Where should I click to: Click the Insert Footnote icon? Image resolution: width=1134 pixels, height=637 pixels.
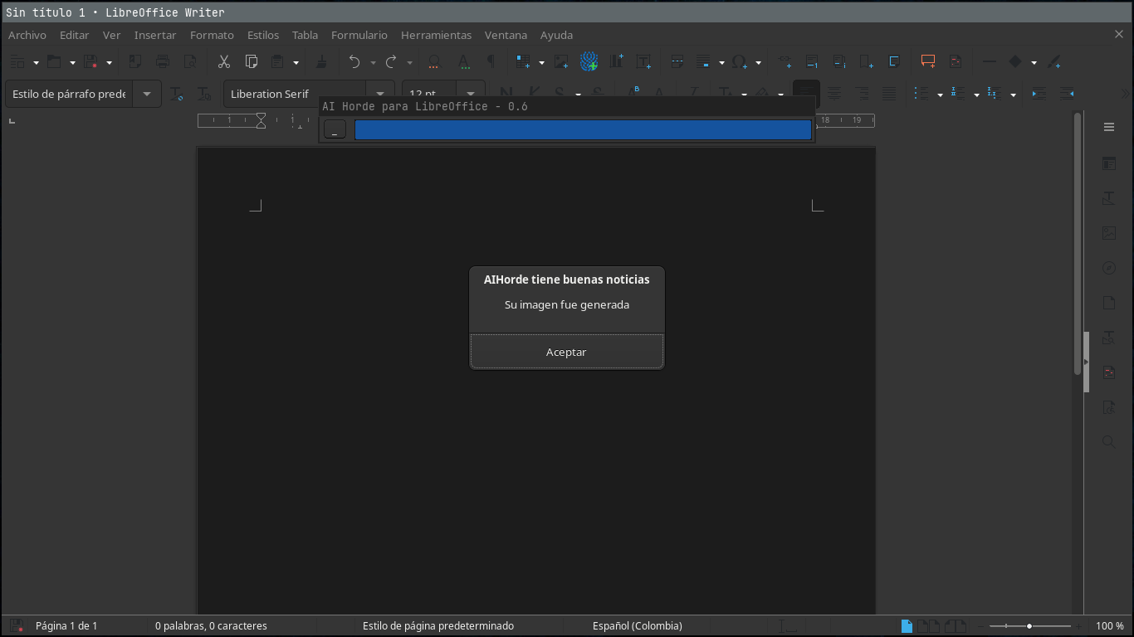[x=813, y=61]
